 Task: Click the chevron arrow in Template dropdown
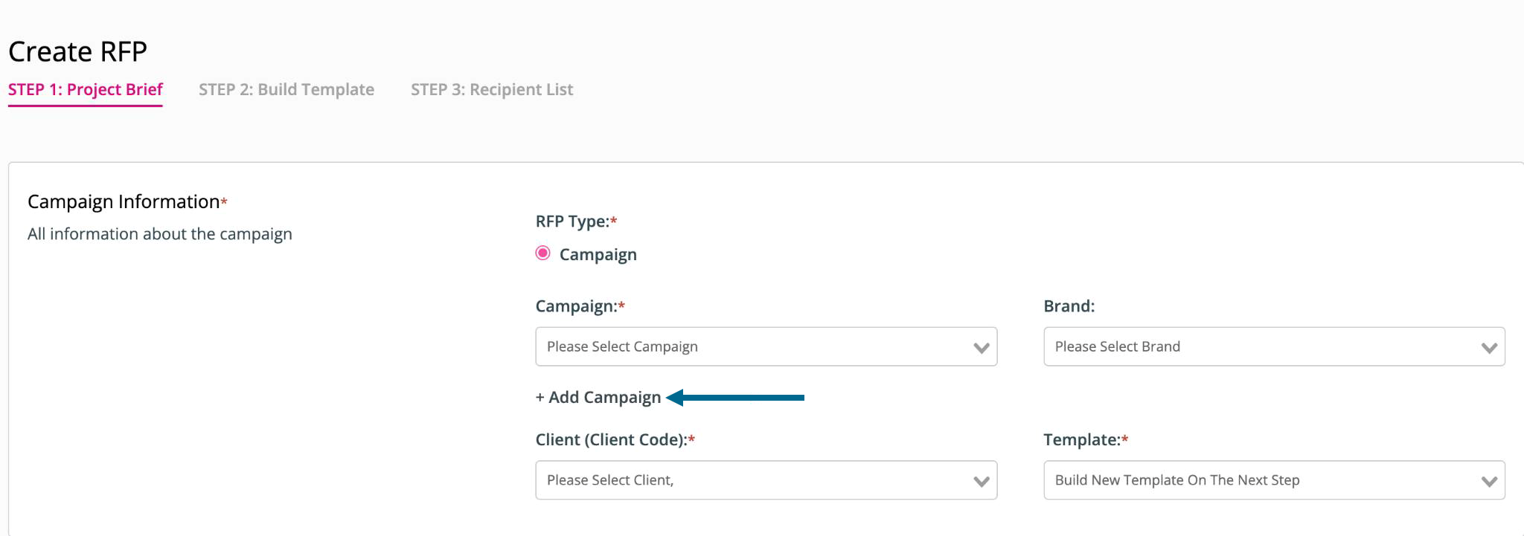click(x=1489, y=481)
